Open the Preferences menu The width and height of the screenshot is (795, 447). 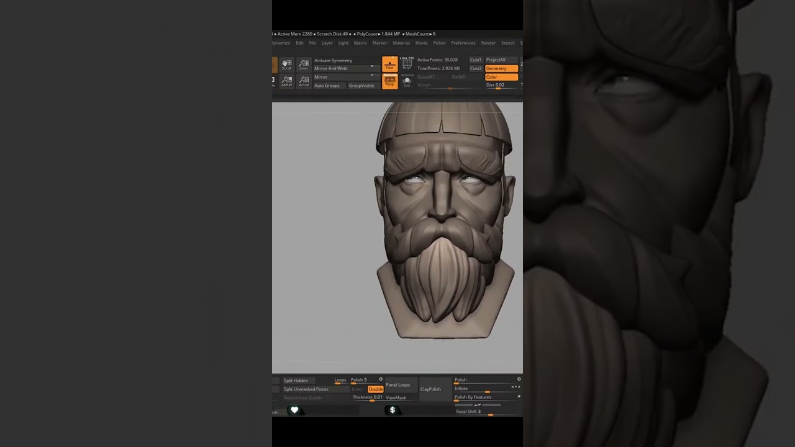[x=463, y=43]
